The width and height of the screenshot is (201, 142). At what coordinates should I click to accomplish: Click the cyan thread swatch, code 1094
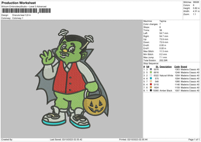(x=151, y=78)
